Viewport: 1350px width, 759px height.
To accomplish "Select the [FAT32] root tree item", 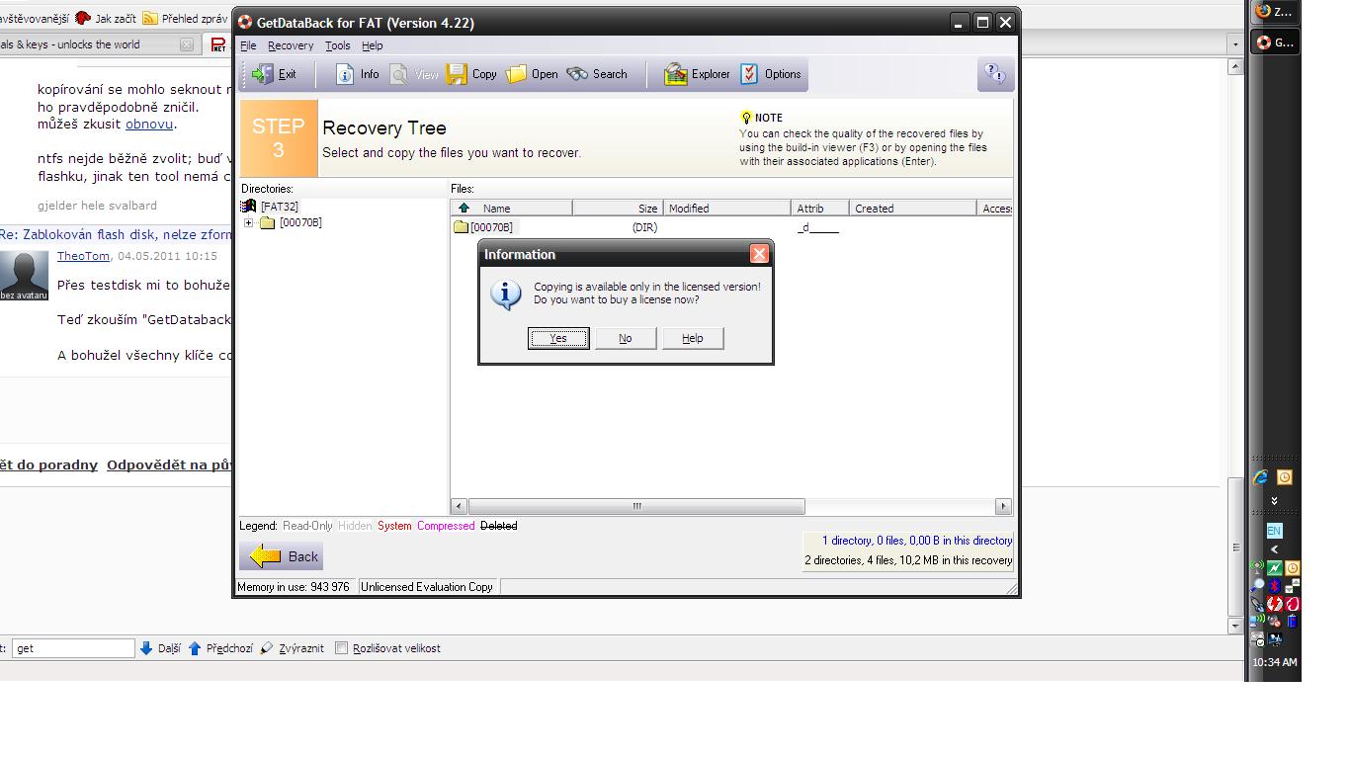I will point(279,207).
